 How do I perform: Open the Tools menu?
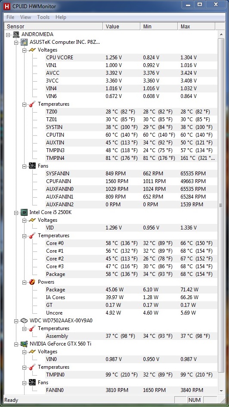point(43,17)
